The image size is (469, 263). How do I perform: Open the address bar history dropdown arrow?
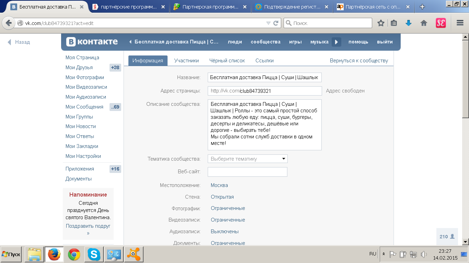268,23
